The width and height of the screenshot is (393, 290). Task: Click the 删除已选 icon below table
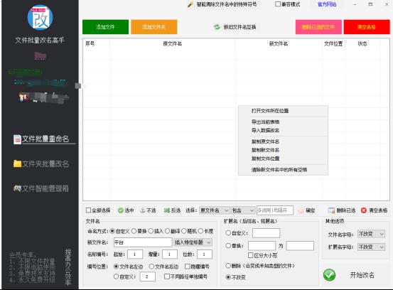pyautogui.click(x=332, y=210)
